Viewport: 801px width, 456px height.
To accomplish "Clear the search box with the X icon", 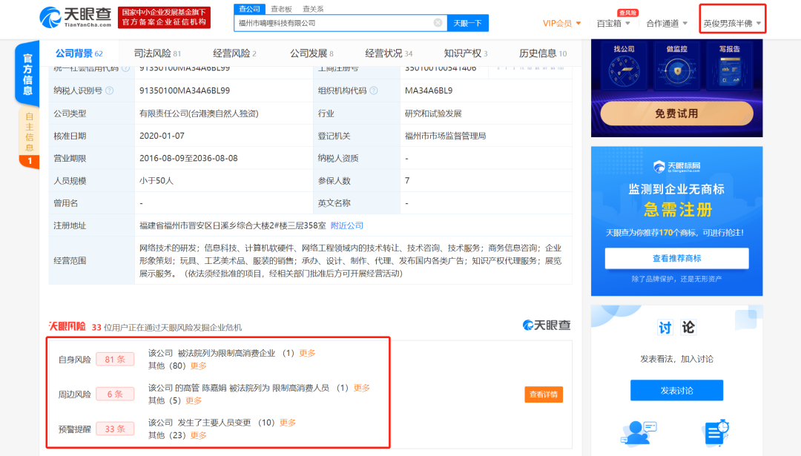I will pyautogui.click(x=438, y=23).
